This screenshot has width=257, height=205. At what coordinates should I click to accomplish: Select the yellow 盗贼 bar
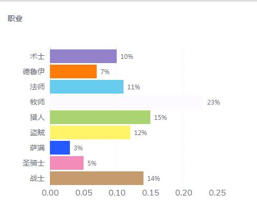tap(90, 132)
